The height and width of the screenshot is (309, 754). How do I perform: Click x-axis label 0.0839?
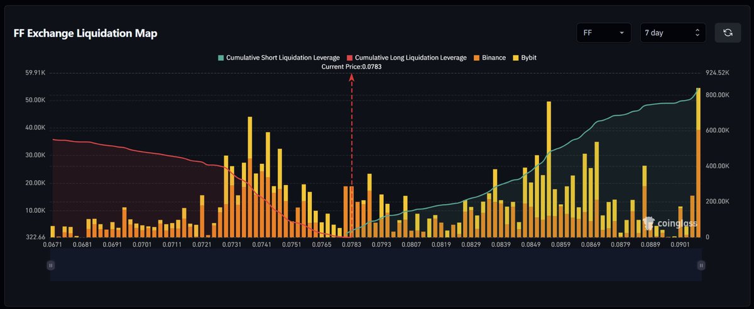tap(501, 244)
